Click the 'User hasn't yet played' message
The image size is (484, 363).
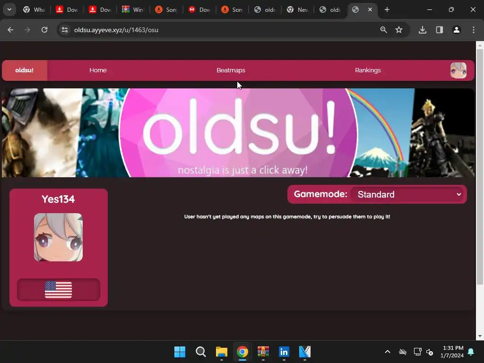[287, 216]
